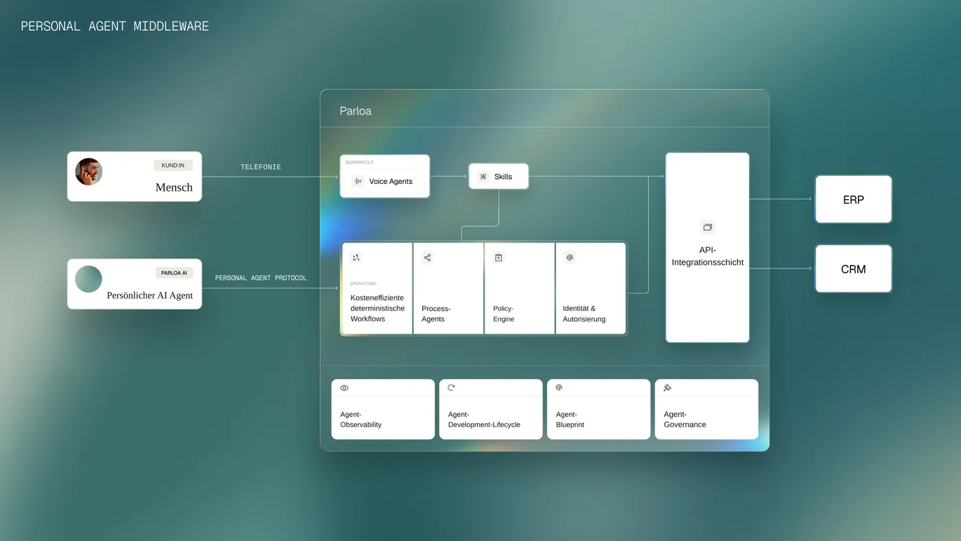
Task: Click the Mensch label
Action: 174,187
